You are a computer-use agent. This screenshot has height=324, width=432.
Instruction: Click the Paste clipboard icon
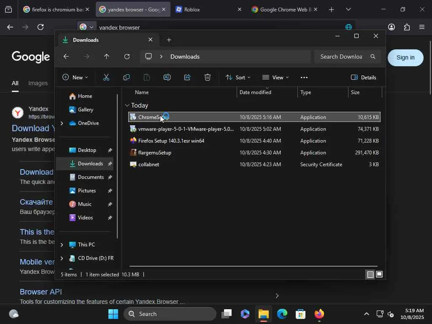[147, 78]
